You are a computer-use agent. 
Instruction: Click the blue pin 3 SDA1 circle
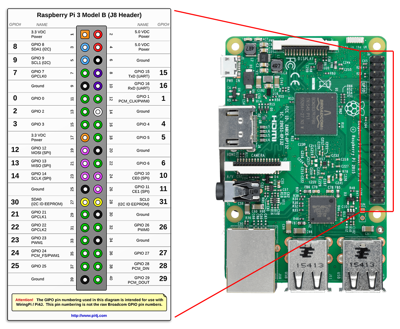(85, 47)
